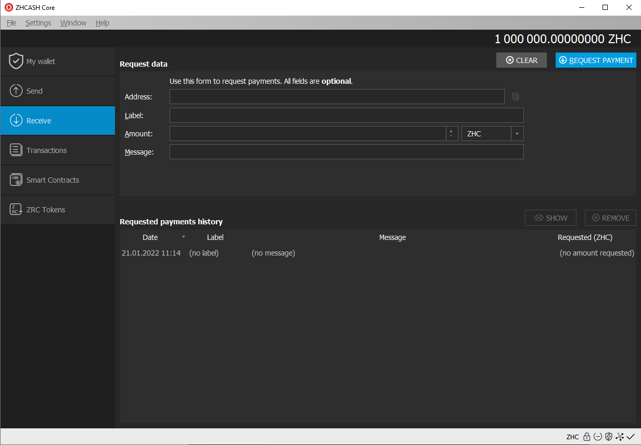The width and height of the screenshot is (641, 445).
Task: Open the Window menu
Action: pyautogui.click(x=73, y=23)
